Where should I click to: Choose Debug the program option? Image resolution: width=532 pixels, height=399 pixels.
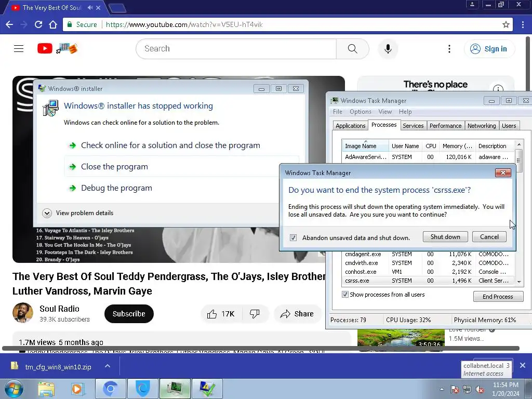click(116, 188)
